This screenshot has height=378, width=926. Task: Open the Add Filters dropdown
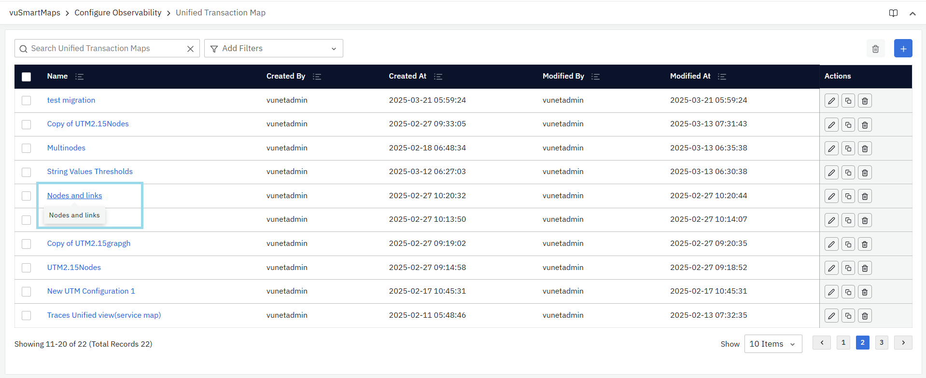coord(273,49)
